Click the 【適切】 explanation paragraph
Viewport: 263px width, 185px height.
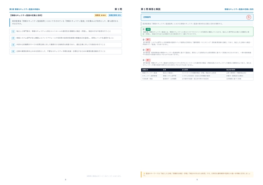tap(196, 33)
